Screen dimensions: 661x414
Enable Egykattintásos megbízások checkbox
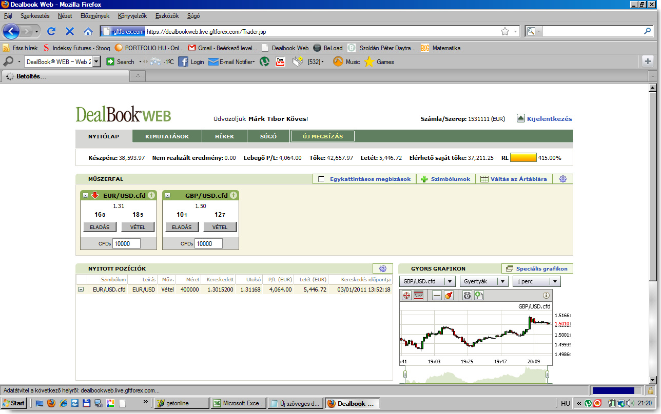pos(321,179)
